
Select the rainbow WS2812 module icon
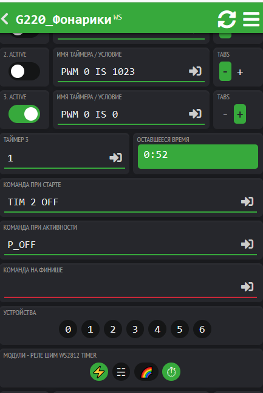coord(146,372)
